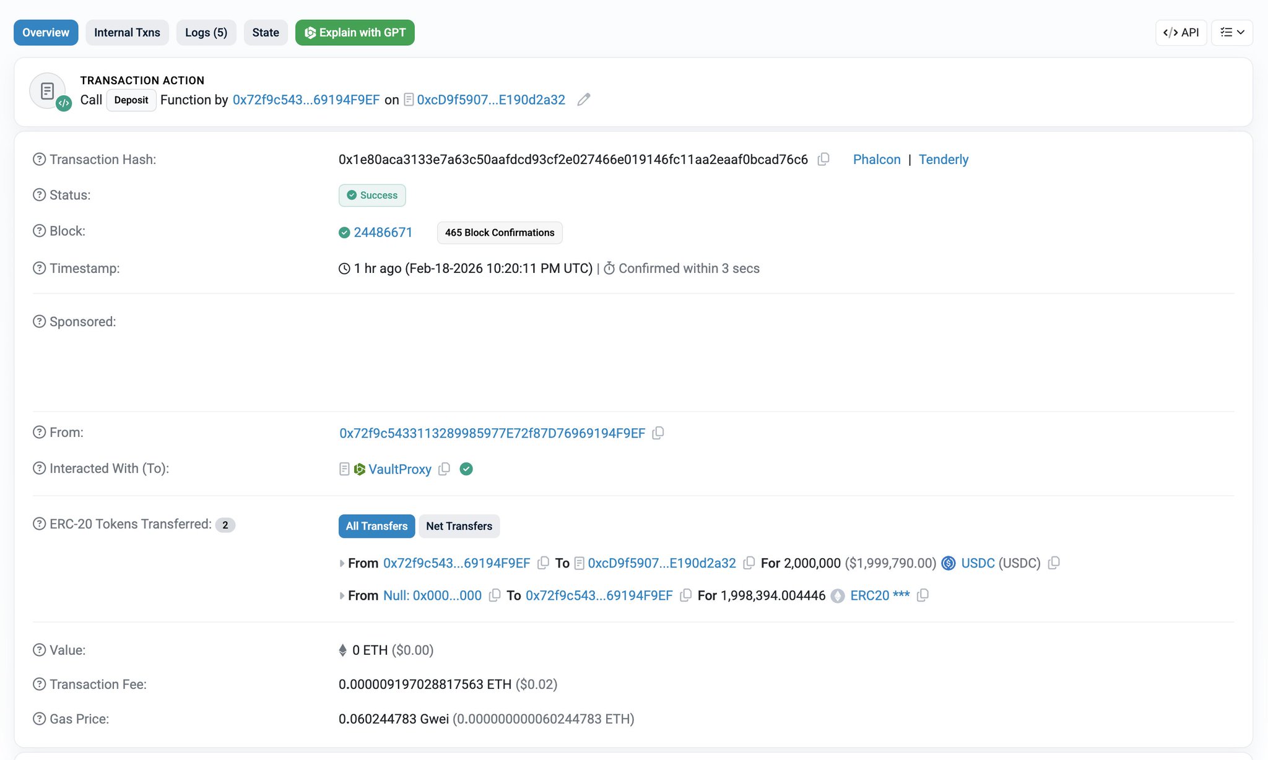Click the Gas Price help question icon
This screenshot has height=760, width=1268.
coord(39,719)
